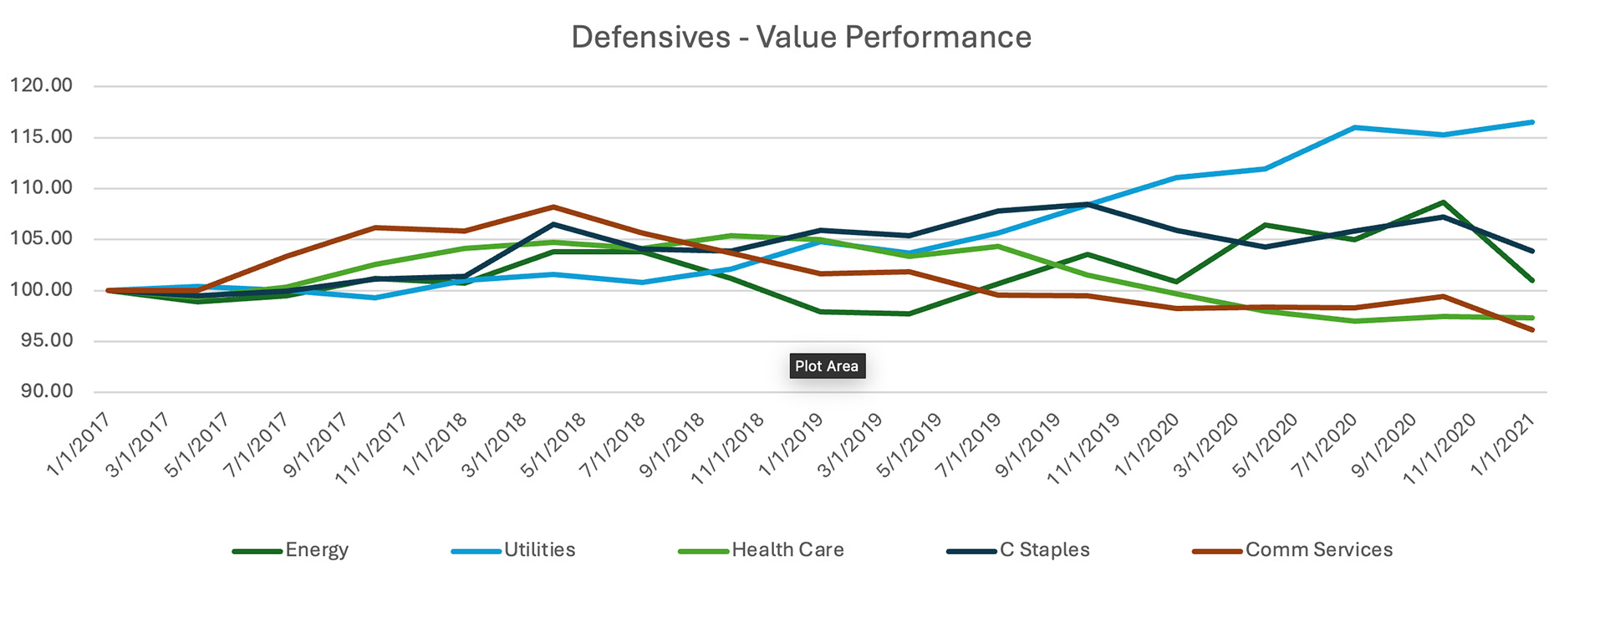Select the Utilities legend entry text
The height and width of the screenshot is (617, 1605).
(539, 550)
